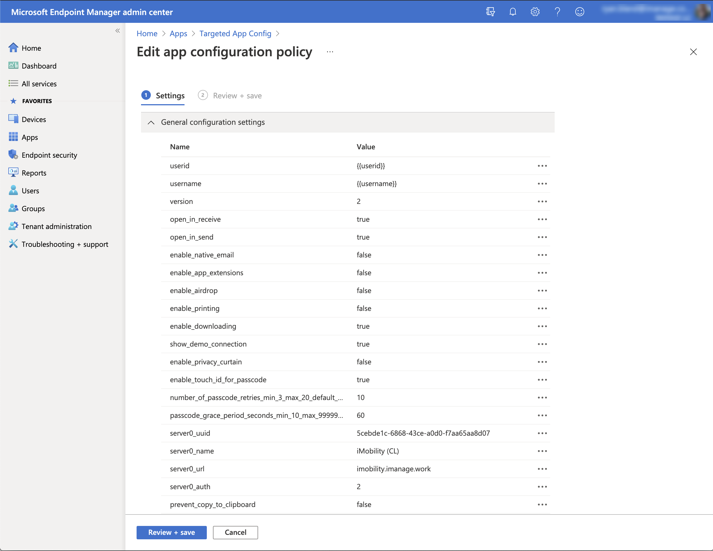Open the notifications bell icon

click(x=513, y=12)
